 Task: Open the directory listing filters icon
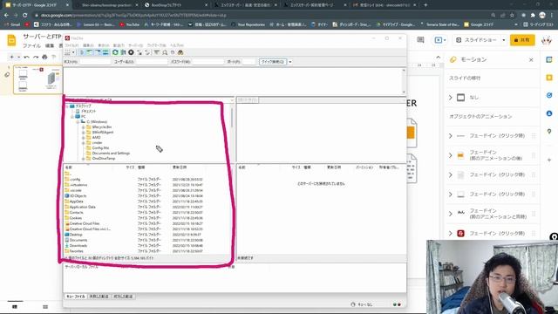click(x=157, y=52)
